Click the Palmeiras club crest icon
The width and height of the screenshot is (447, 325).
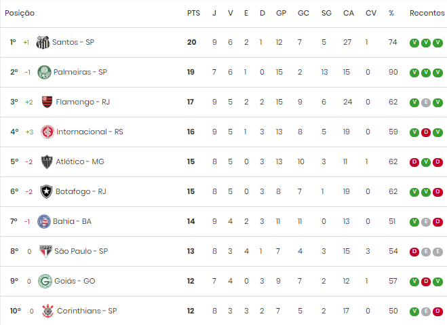pos(45,72)
